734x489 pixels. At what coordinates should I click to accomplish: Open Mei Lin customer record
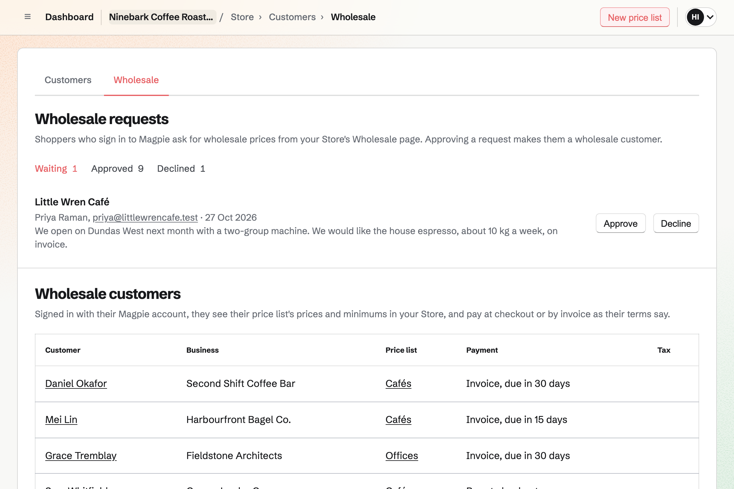[x=61, y=419]
